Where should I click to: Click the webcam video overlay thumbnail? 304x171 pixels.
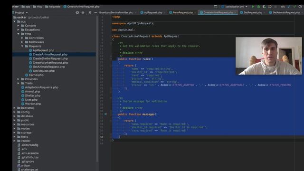click(269, 56)
